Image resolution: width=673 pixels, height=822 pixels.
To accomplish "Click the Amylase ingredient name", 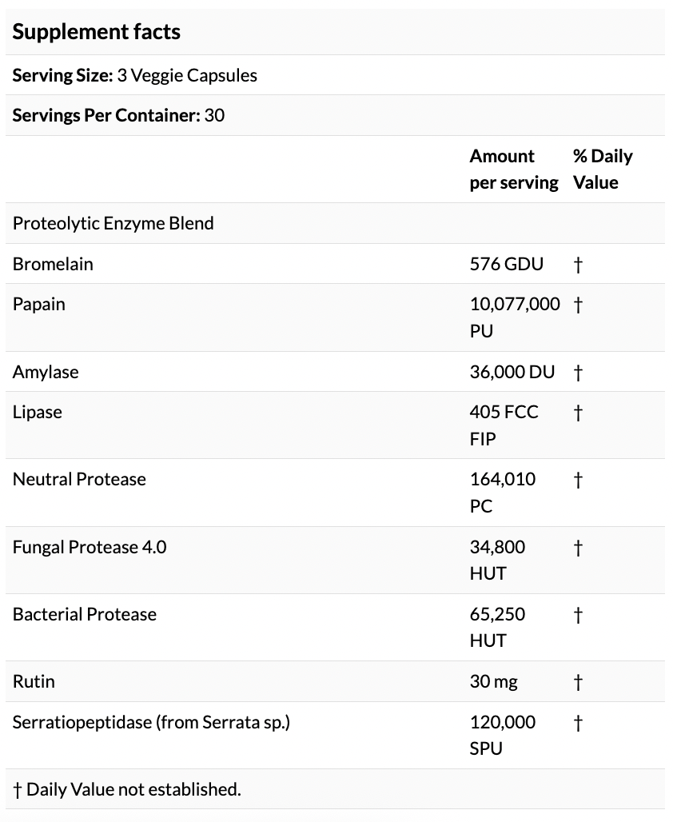I will pos(46,372).
